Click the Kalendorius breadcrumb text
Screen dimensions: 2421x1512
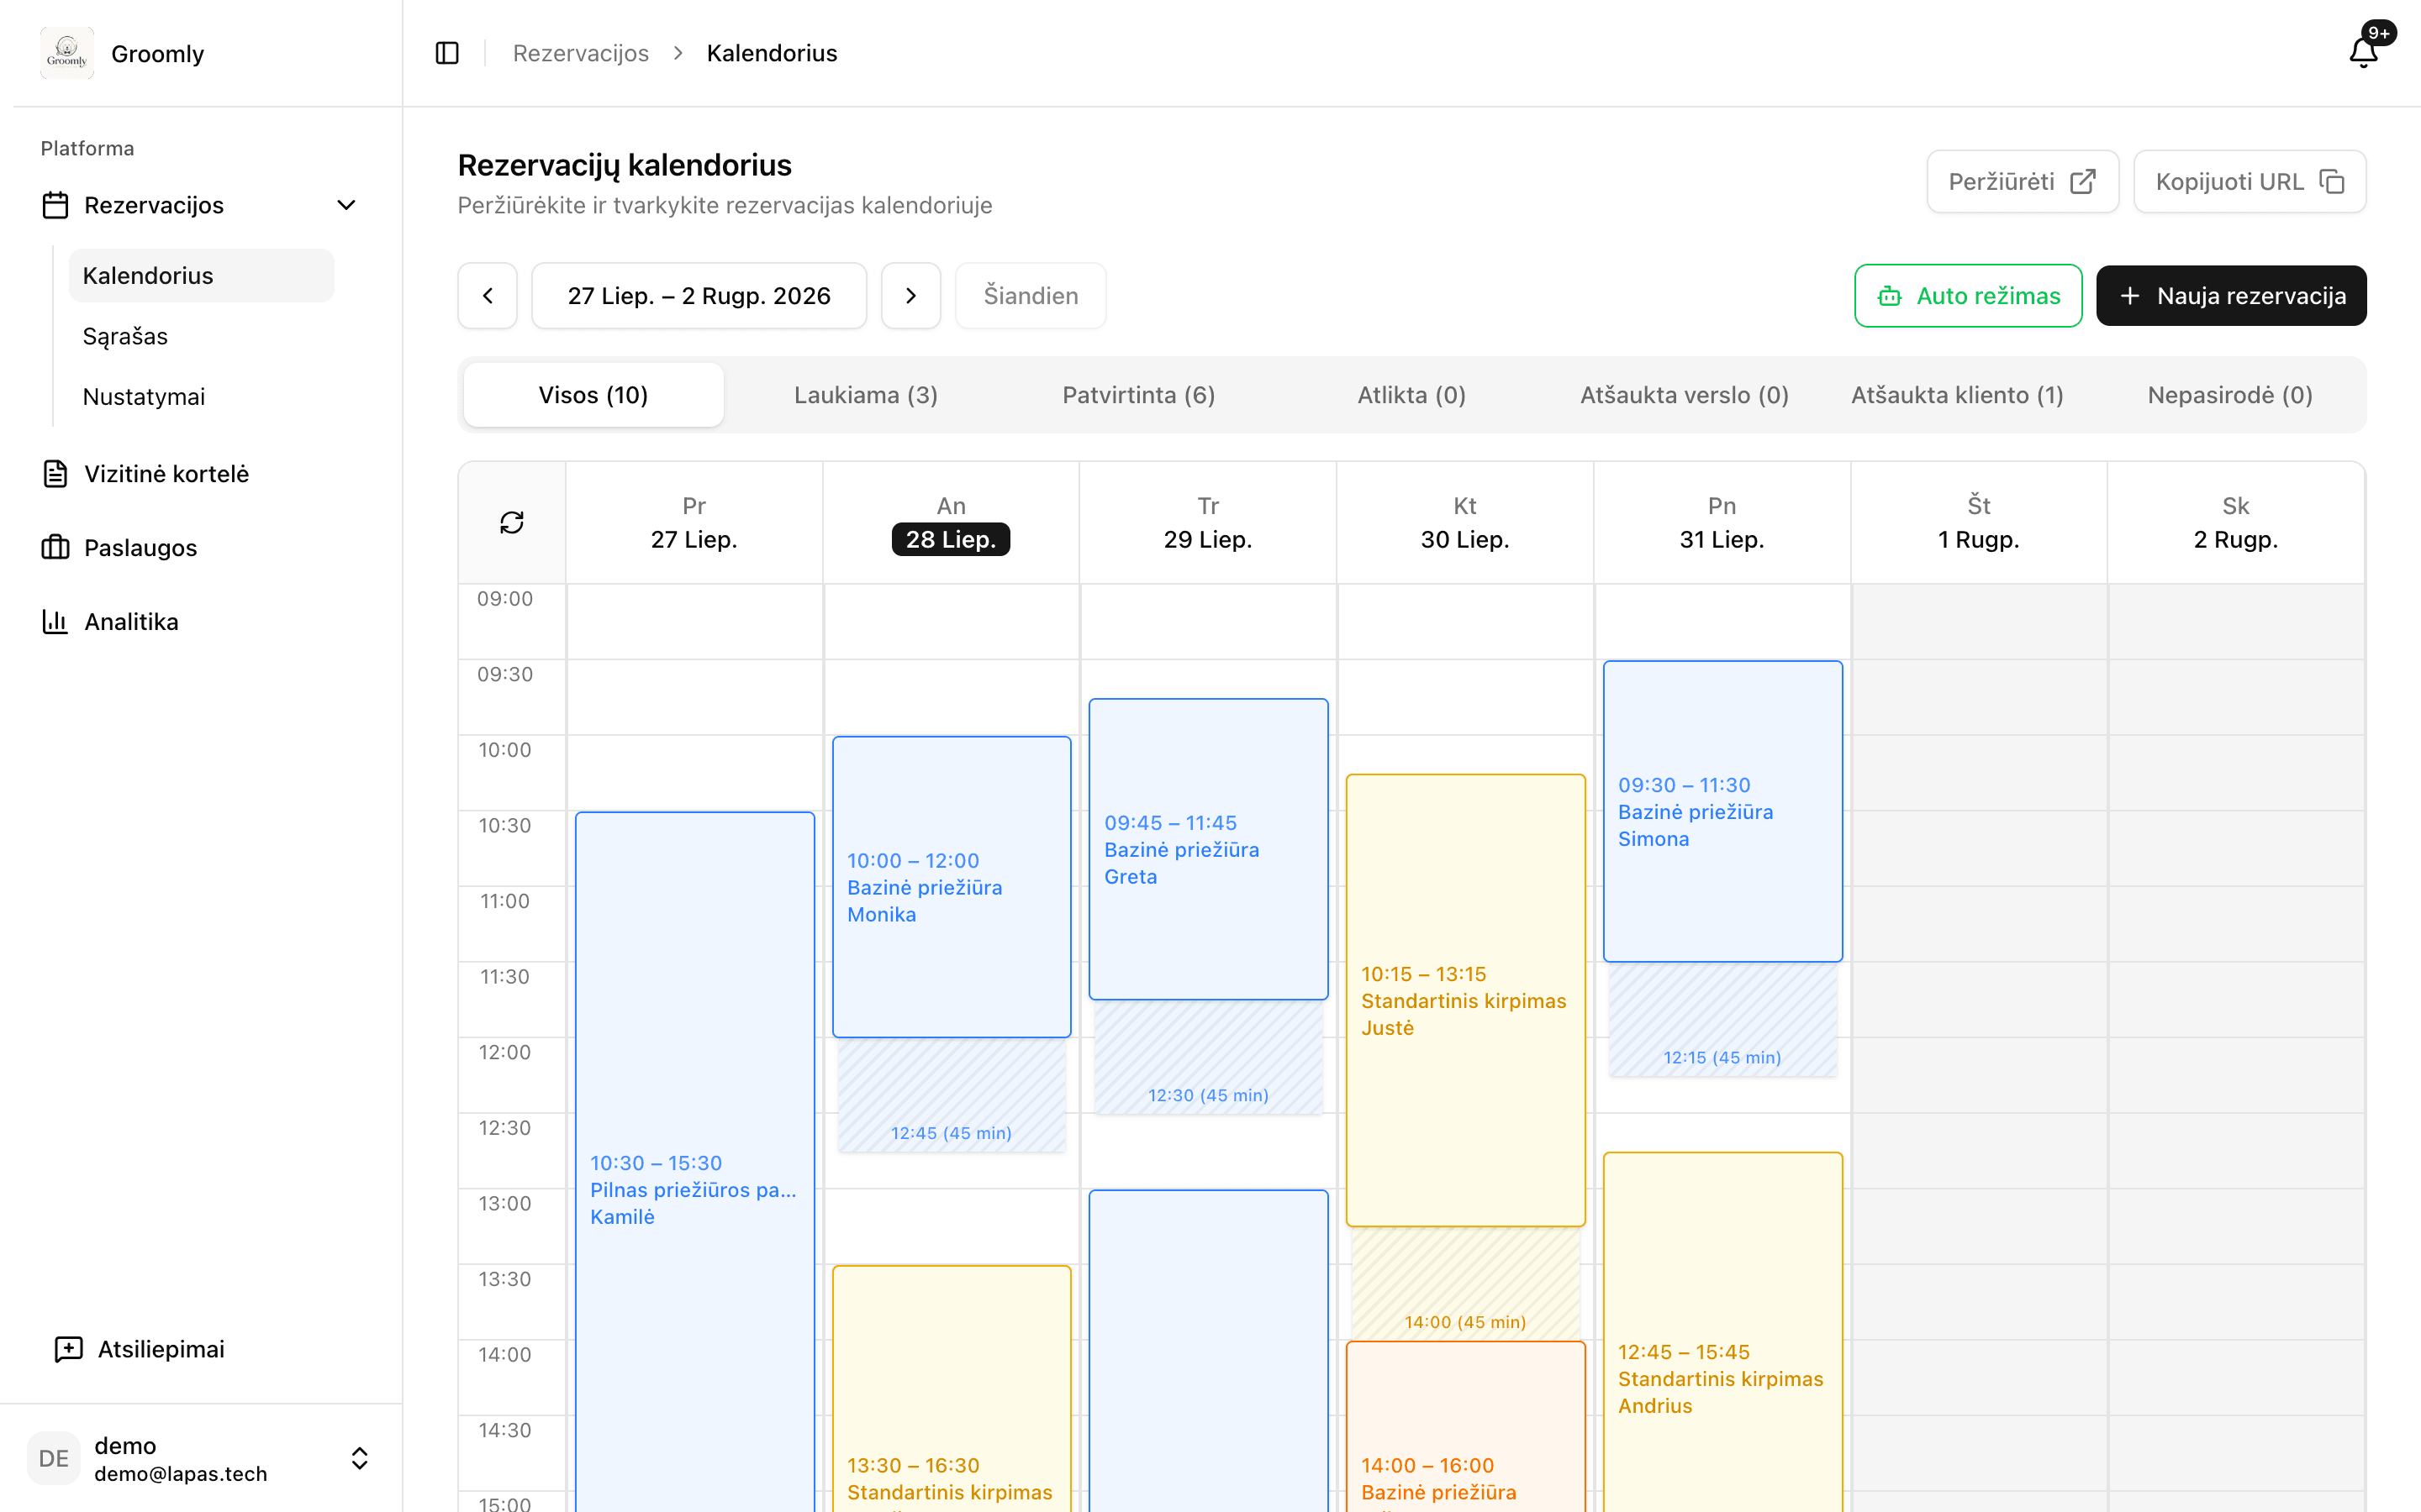772,53
